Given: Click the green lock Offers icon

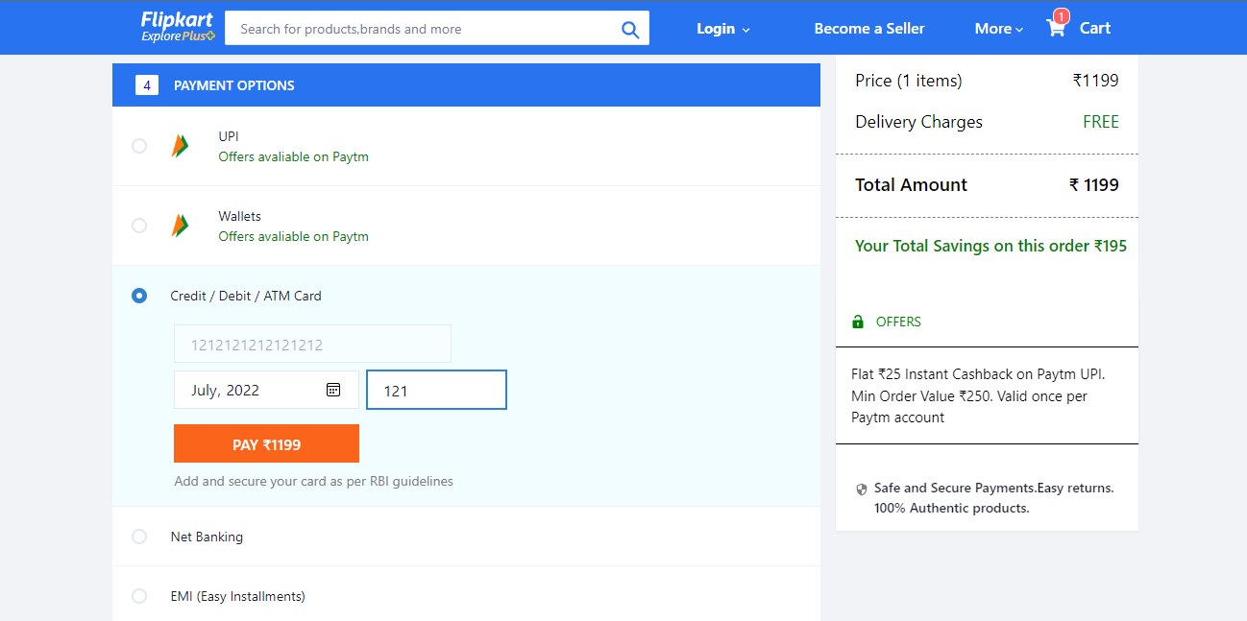Looking at the screenshot, I should [x=858, y=322].
